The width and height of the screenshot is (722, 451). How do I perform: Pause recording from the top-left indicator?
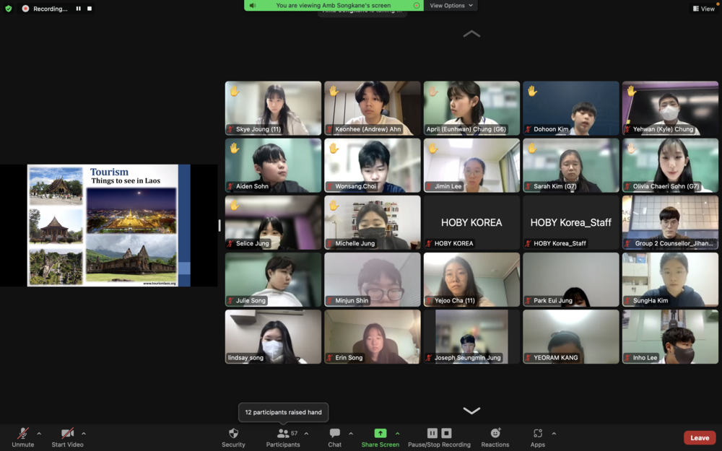tap(78, 8)
